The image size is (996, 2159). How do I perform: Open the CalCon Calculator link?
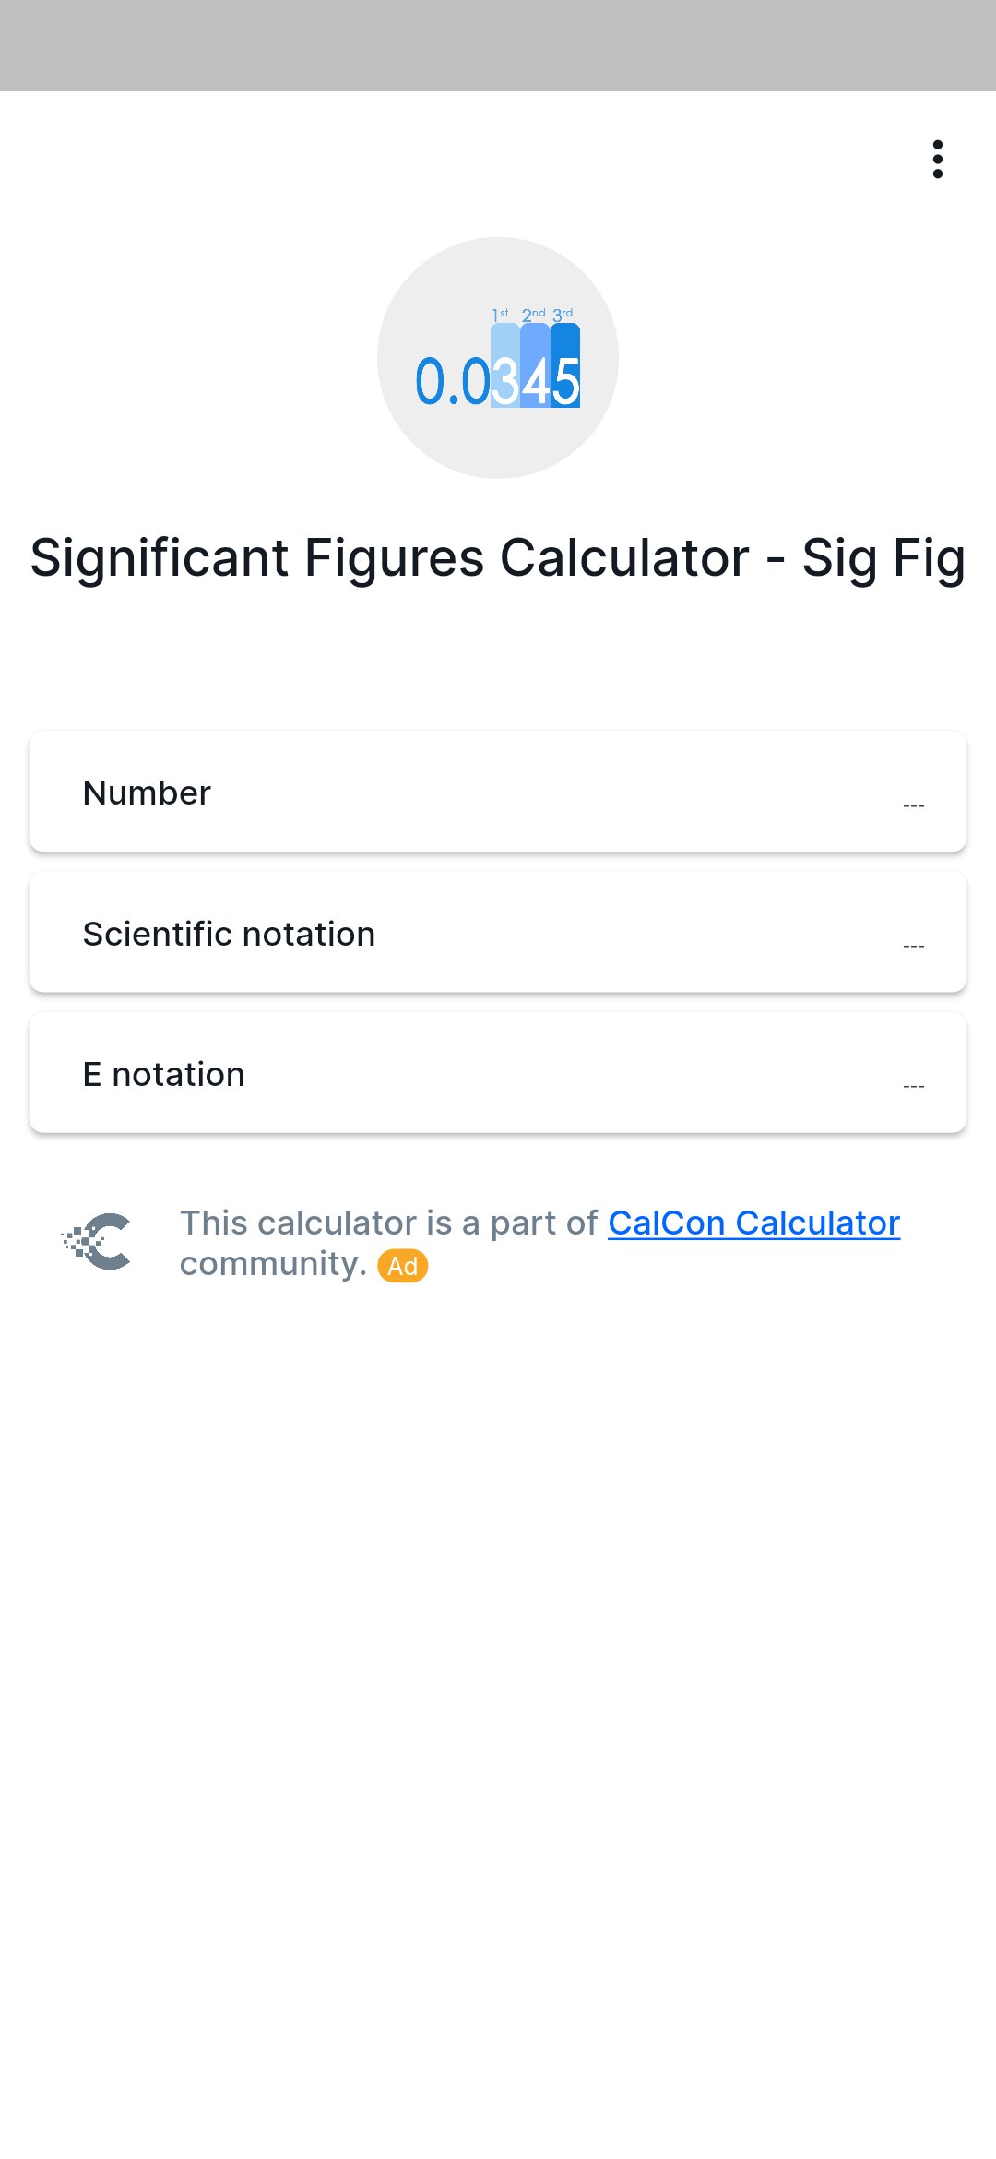click(753, 1223)
